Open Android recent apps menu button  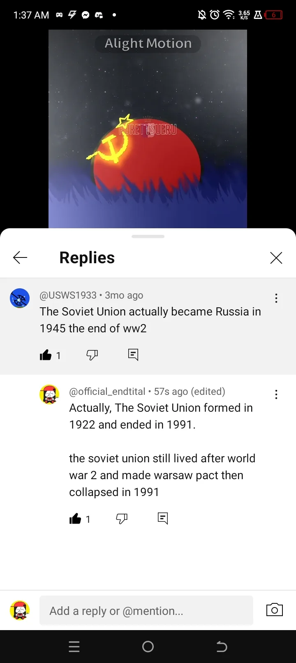(x=74, y=647)
